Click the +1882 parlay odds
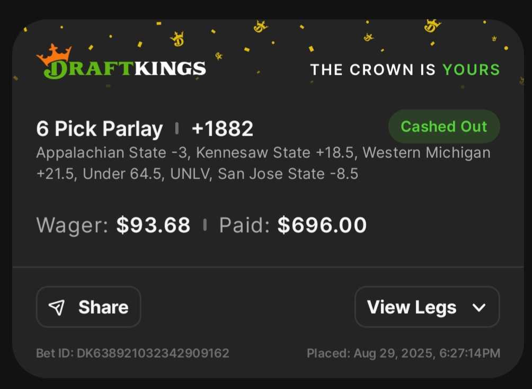532x389 pixels. click(x=223, y=129)
